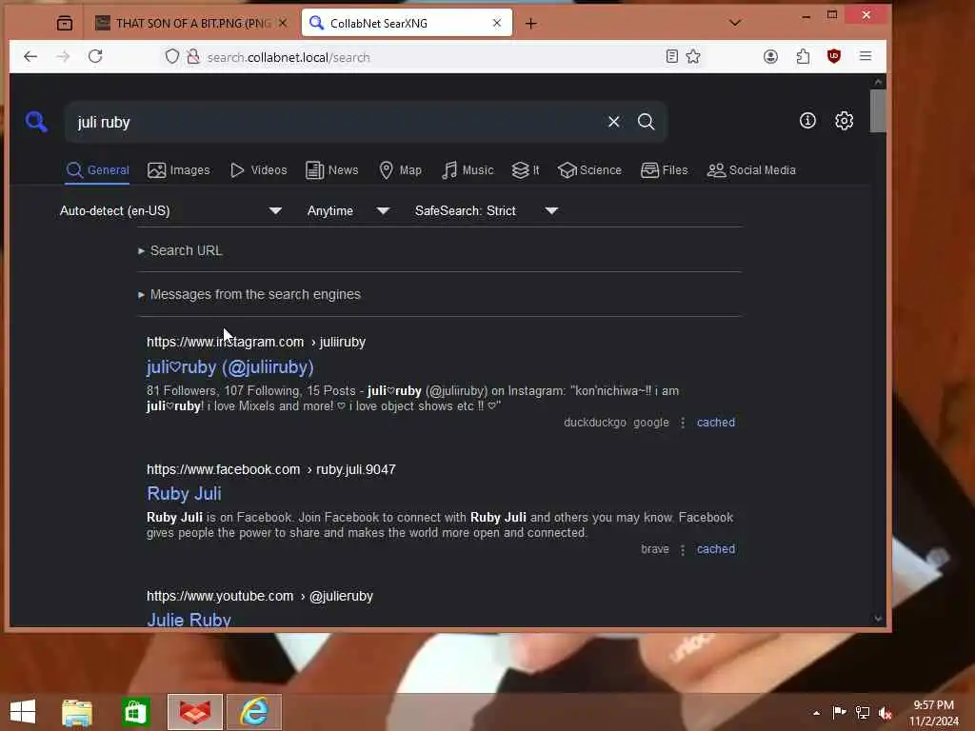This screenshot has width=975, height=731.
Task: Select the Music search category
Action: point(467,169)
